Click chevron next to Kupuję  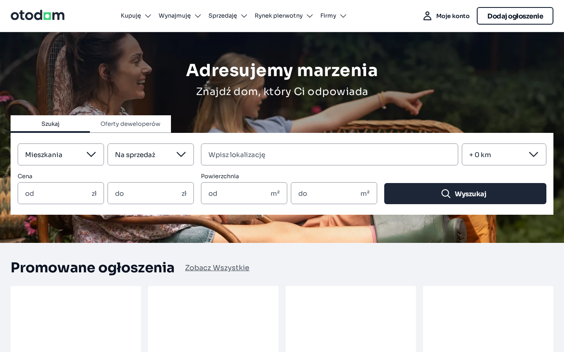(x=148, y=16)
